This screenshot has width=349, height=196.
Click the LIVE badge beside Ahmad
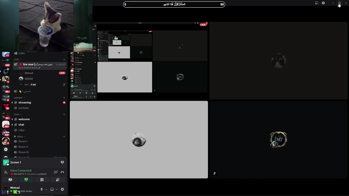coord(62,73)
